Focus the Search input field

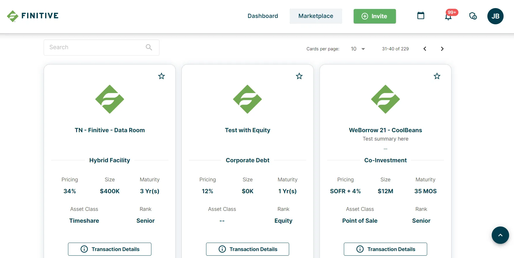(96, 47)
